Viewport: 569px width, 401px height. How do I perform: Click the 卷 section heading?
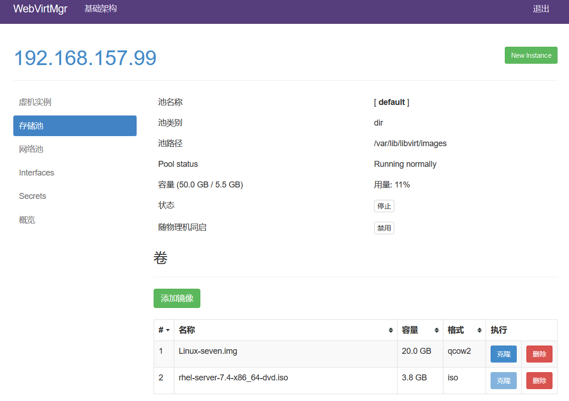click(160, 258)
